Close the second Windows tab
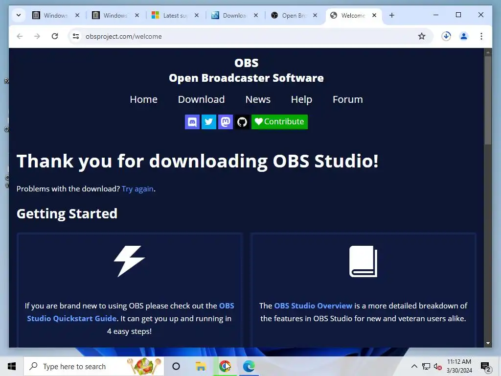This screenshot has height=376, width=501. [137, 15]
